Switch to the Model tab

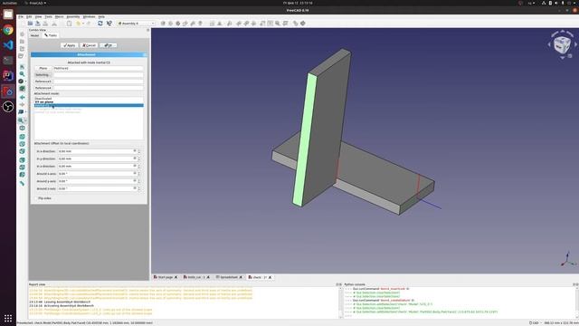(x=34, y=35)
